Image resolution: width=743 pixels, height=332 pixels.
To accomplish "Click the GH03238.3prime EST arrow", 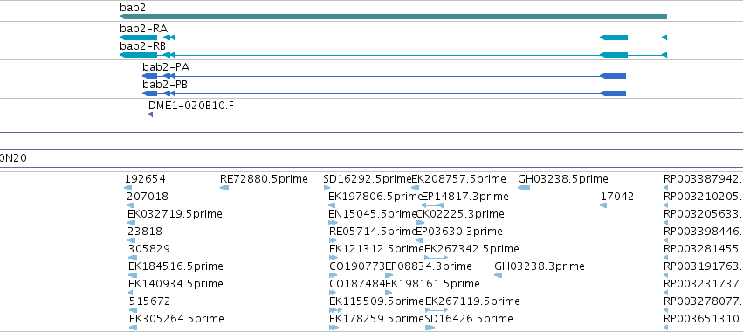I will coord(498,275).
